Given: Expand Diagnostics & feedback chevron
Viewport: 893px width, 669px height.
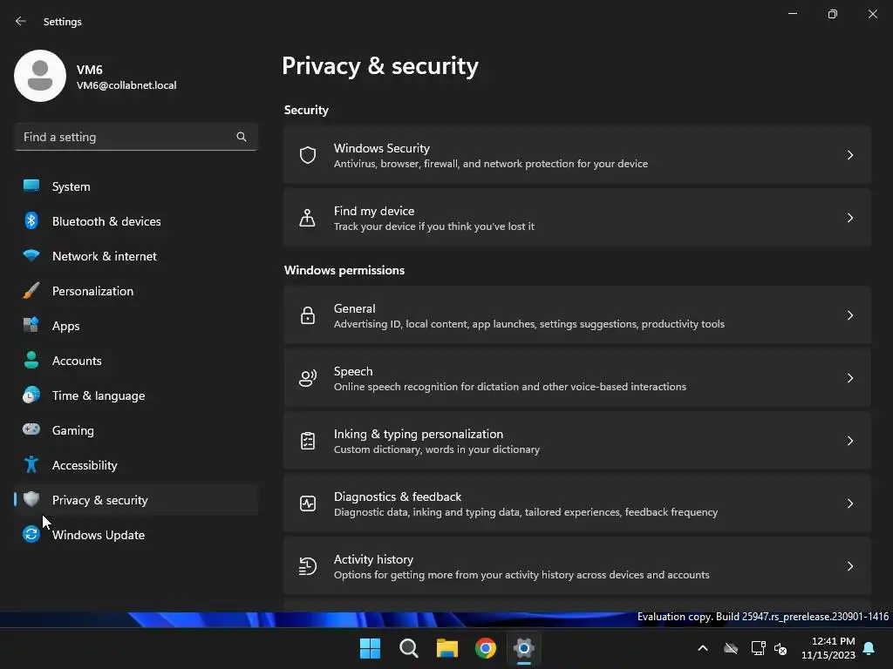Looking at the screenshot, I should [849, 503].
